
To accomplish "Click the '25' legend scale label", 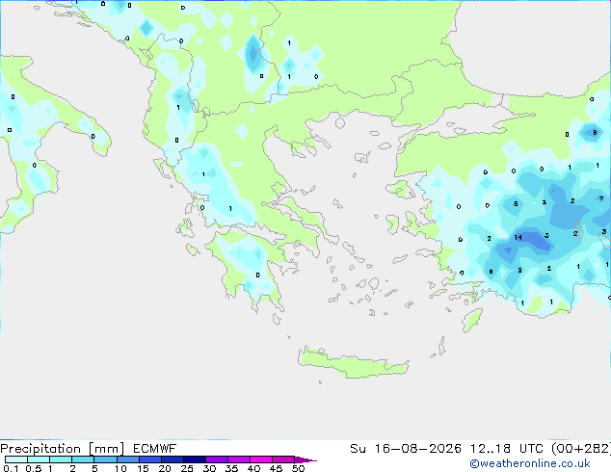I will [187, 468].
